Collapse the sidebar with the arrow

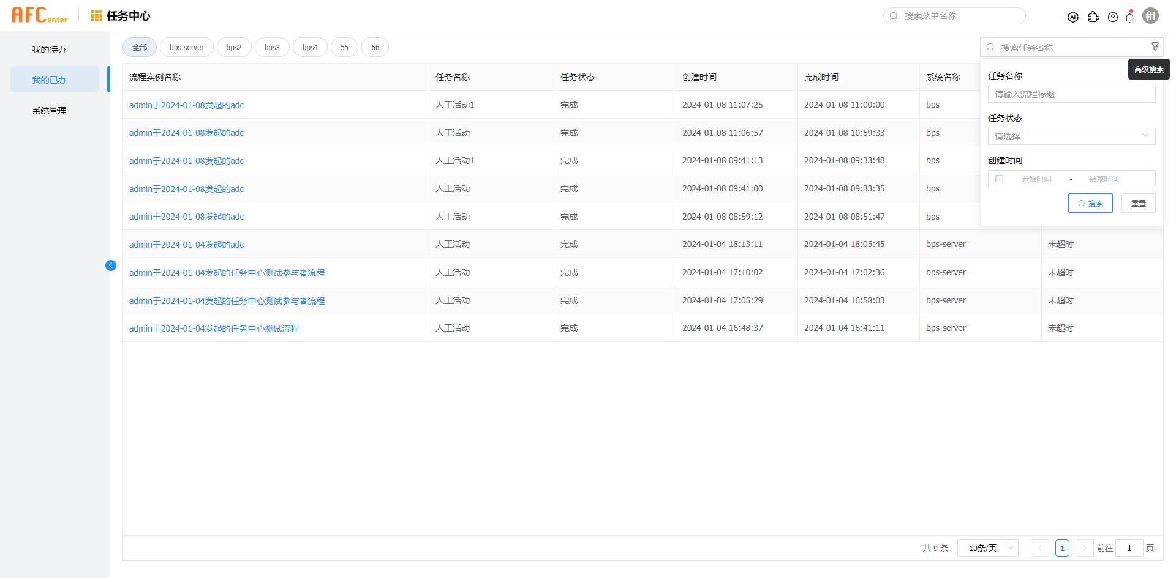pos(111,265)
